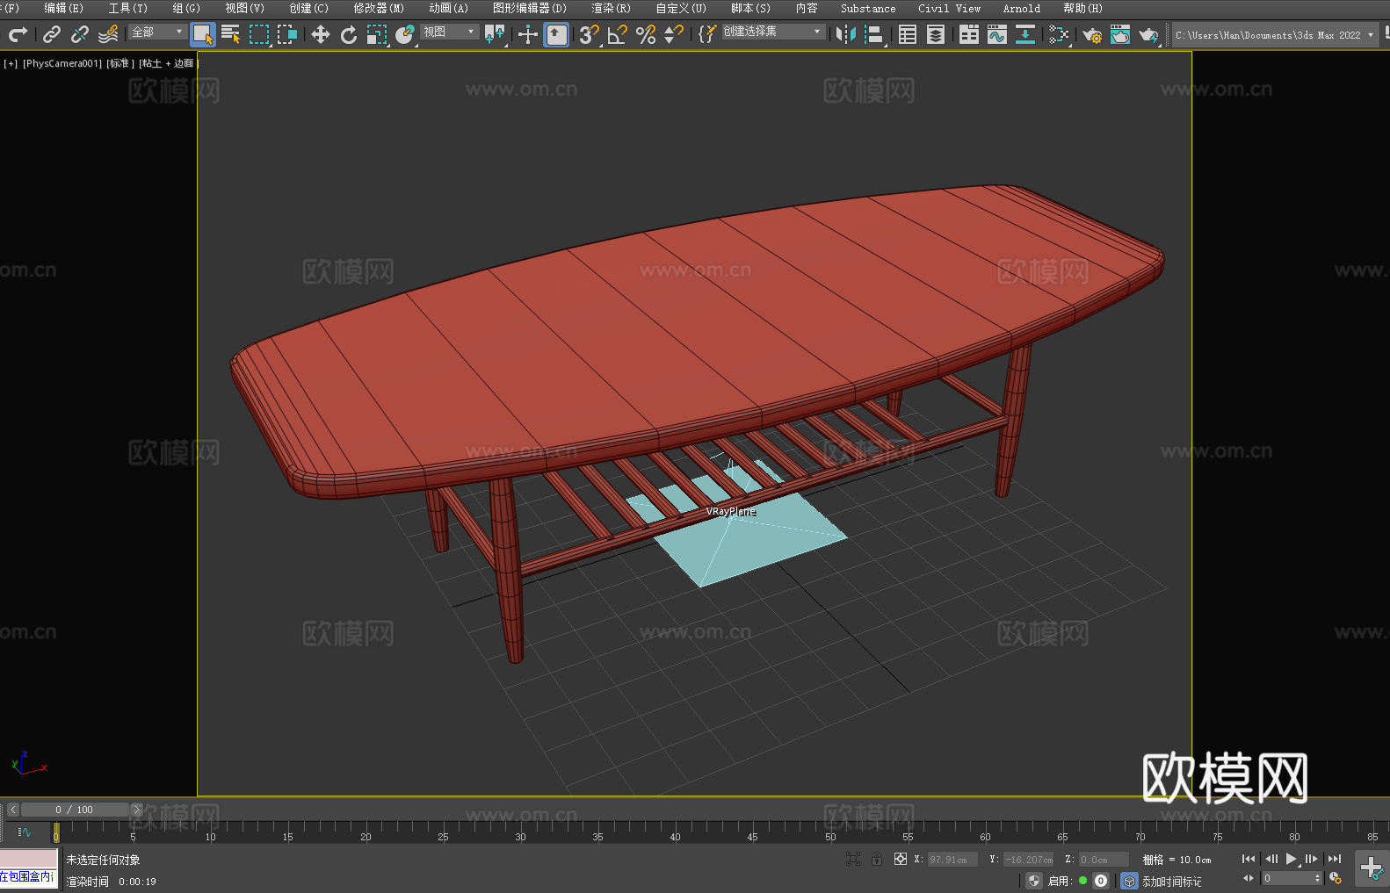Toggle 3D Snaps
Image resolution: width=1390 pixels, height=893 pixels.
590,34
